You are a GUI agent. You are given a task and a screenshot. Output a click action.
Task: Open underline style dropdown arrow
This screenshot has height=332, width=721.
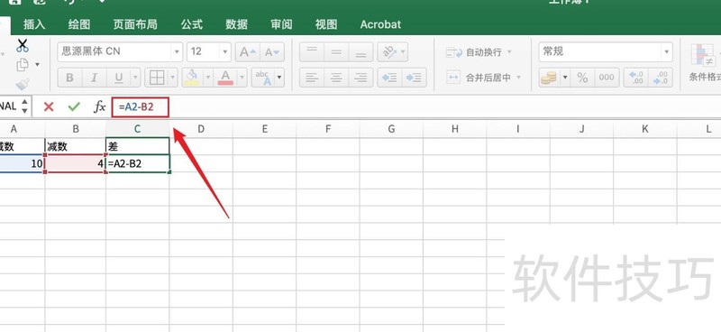click(x=135, y=78)
